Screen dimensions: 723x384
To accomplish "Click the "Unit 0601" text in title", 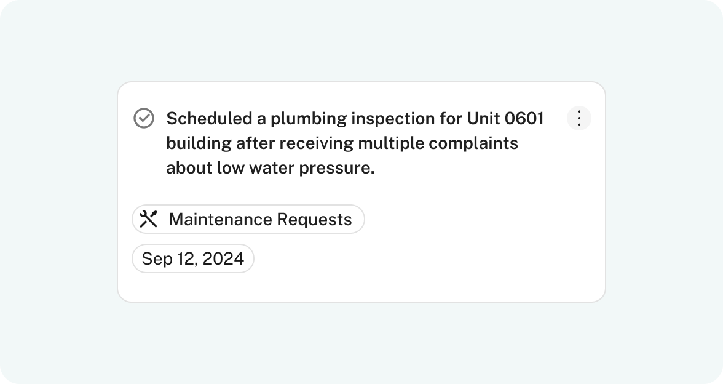I will pyautogui.click(x=506, y=119).
